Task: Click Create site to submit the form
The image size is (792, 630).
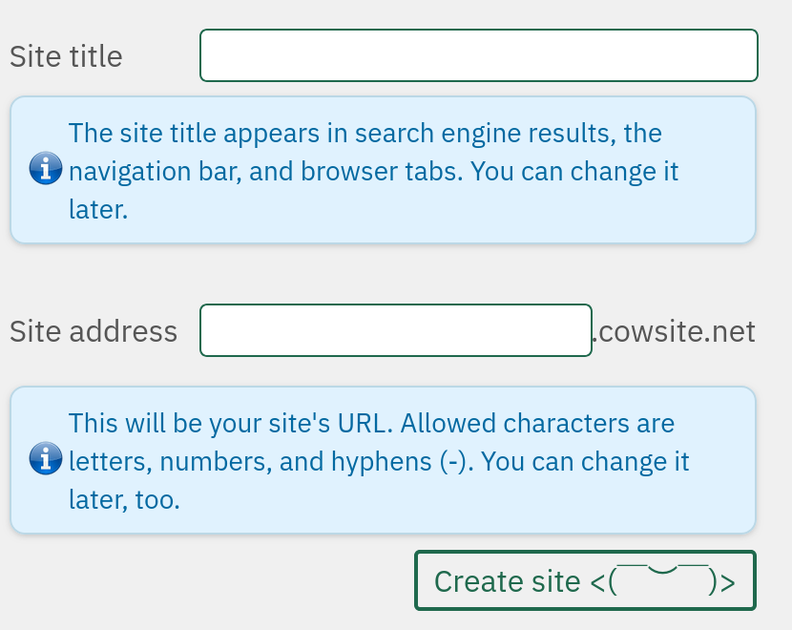Action: coord(584,580)
